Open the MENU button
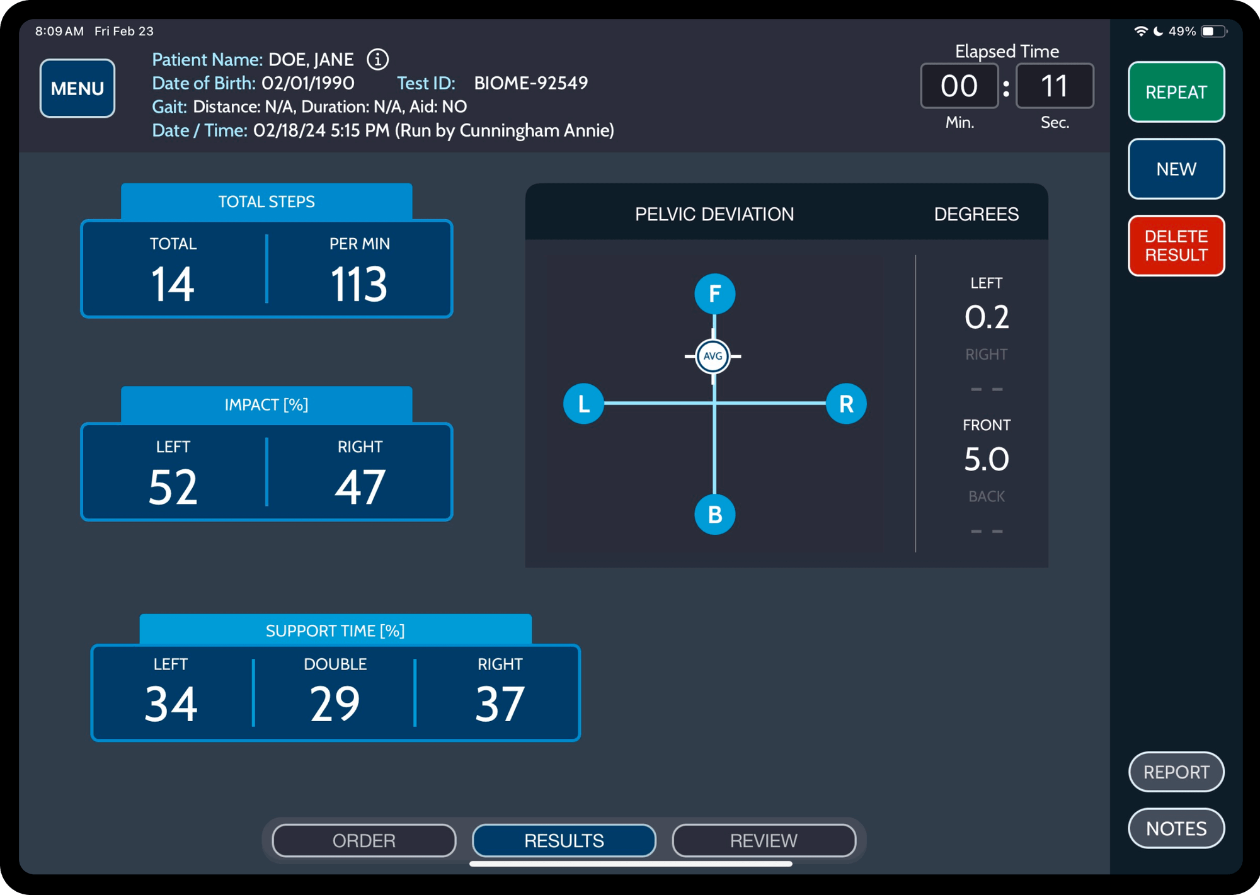 click(x=77, y=88)
